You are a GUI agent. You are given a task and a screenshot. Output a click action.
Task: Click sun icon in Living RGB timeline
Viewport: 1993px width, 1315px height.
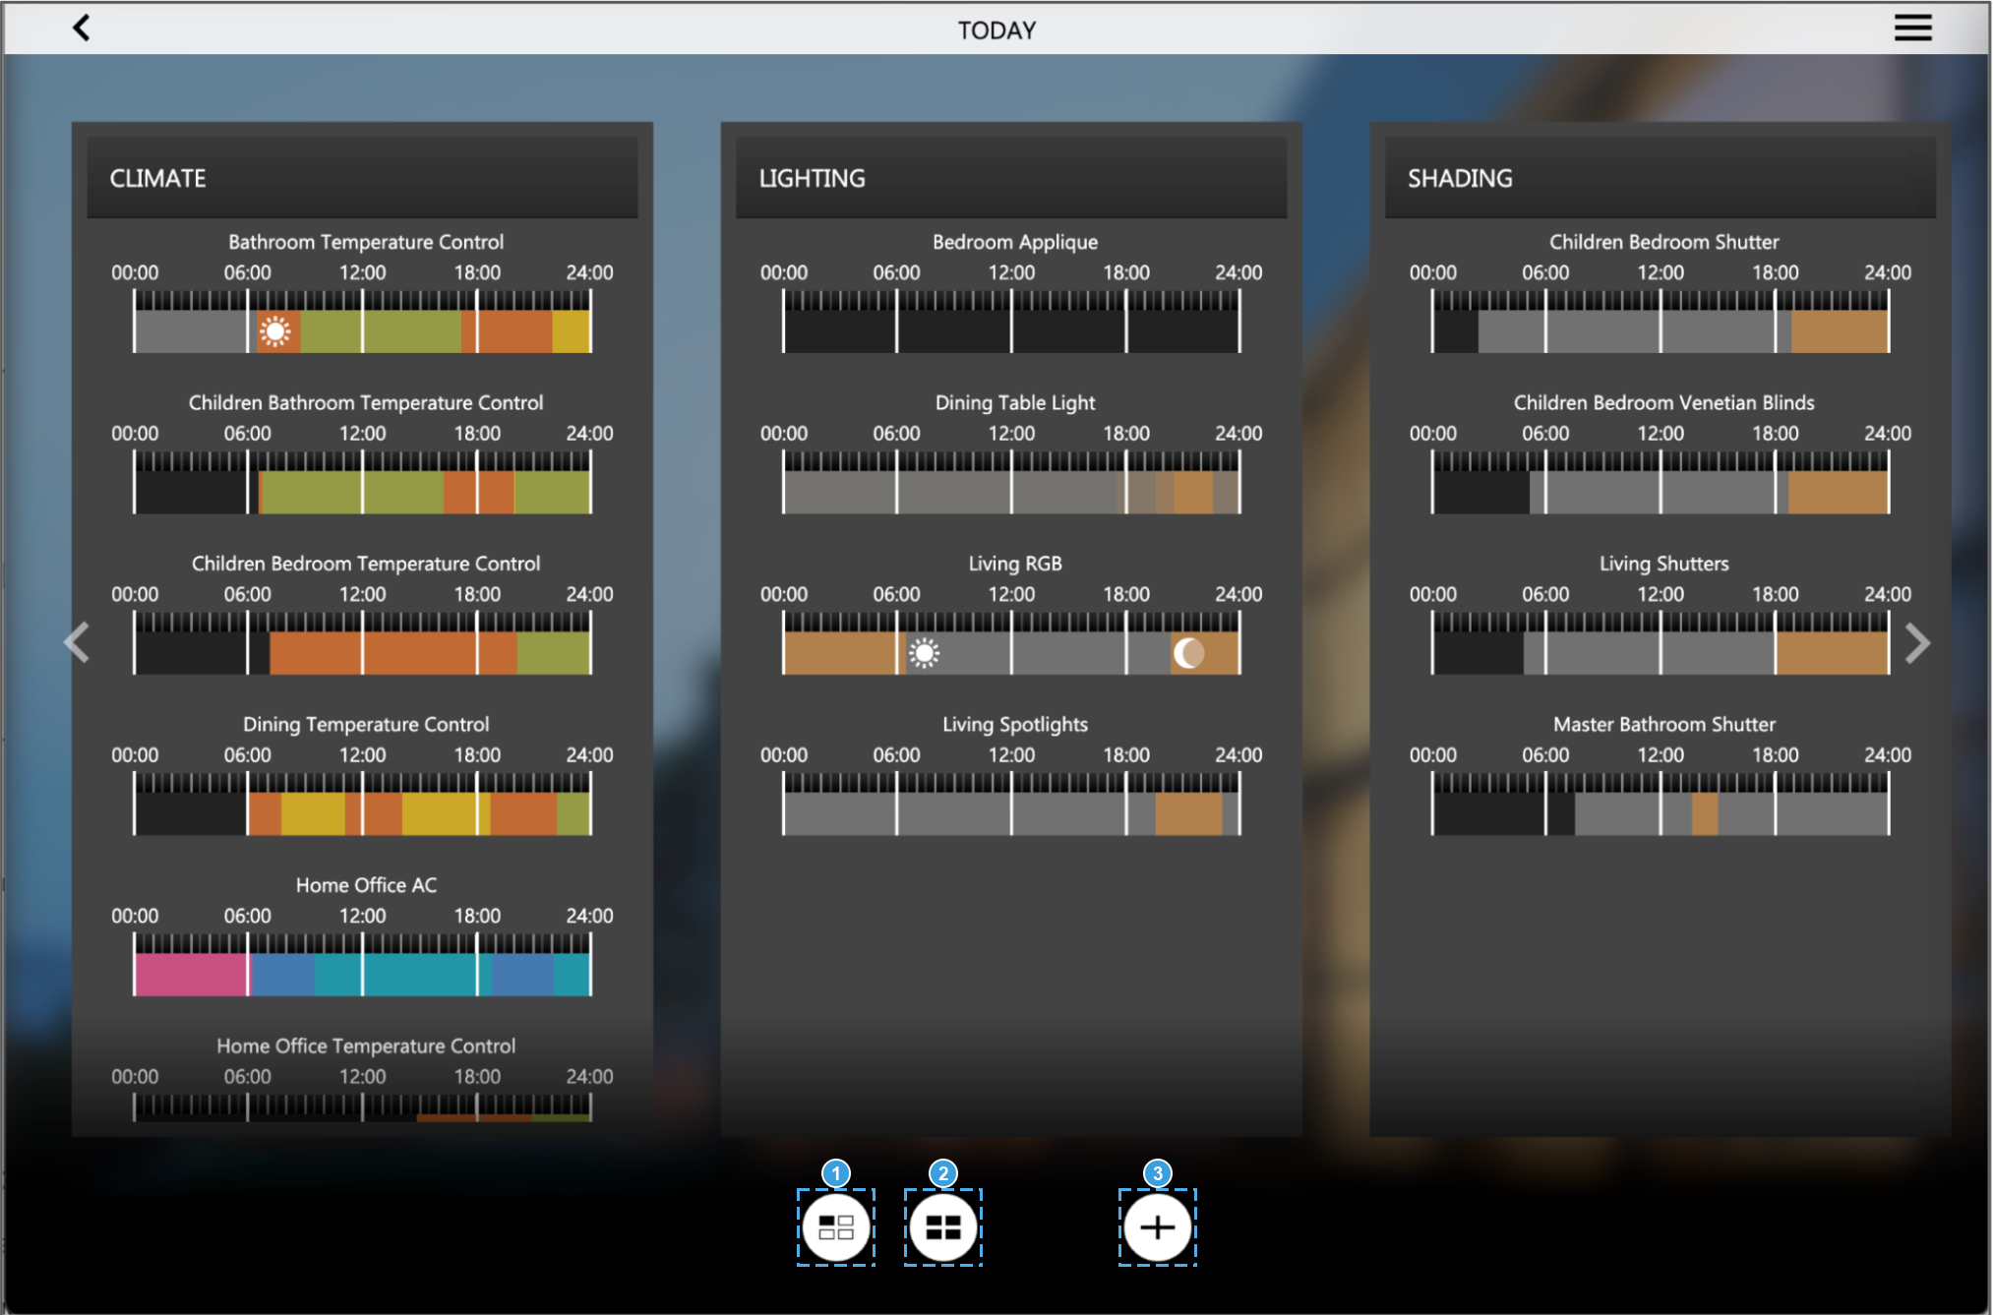924,653
